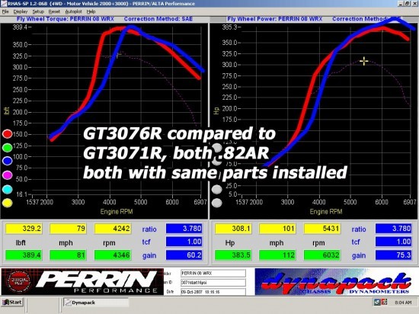Screen dimensions: 419x314
Task: Click Engine RPM label under power graph
Action: pyautogui.click(x=326, y=212)
